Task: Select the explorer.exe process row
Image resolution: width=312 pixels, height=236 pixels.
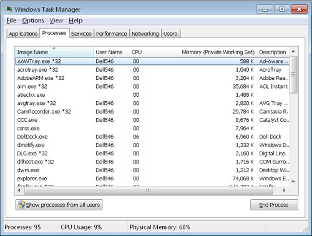Action: point(152,179)
